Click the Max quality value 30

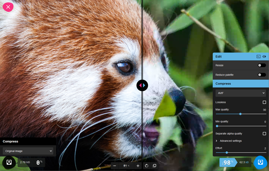pos(265,110)
